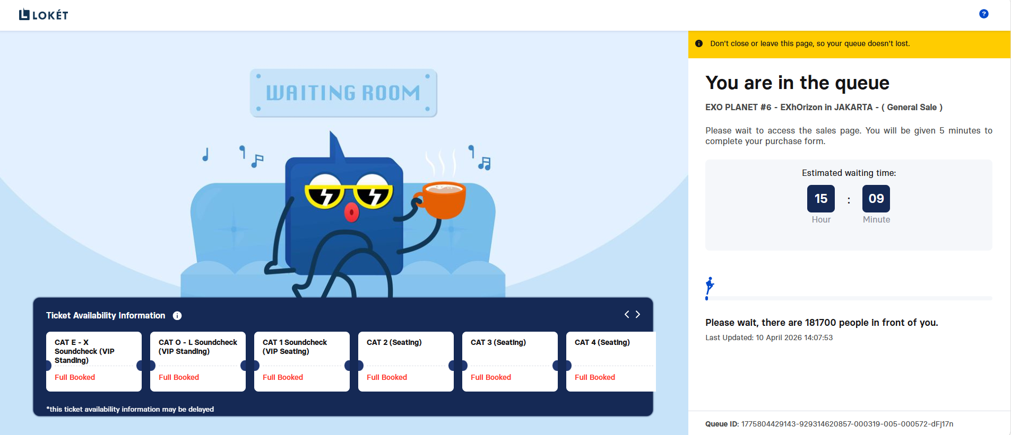Choose the CAT 2 (Seating) ticket card

406,361
